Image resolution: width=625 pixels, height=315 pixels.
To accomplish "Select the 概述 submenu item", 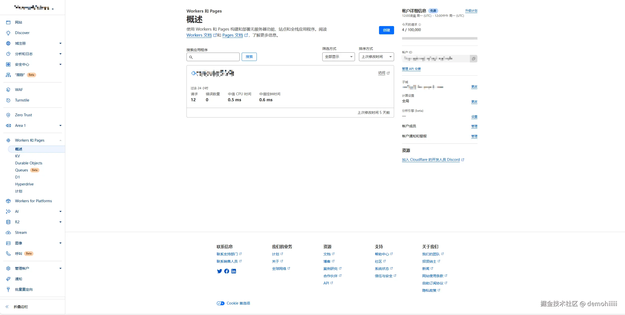I will pyautogui.click(x=37, y=149).
